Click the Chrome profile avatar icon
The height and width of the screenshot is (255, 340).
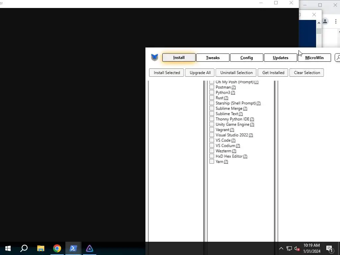pos(325,21)
